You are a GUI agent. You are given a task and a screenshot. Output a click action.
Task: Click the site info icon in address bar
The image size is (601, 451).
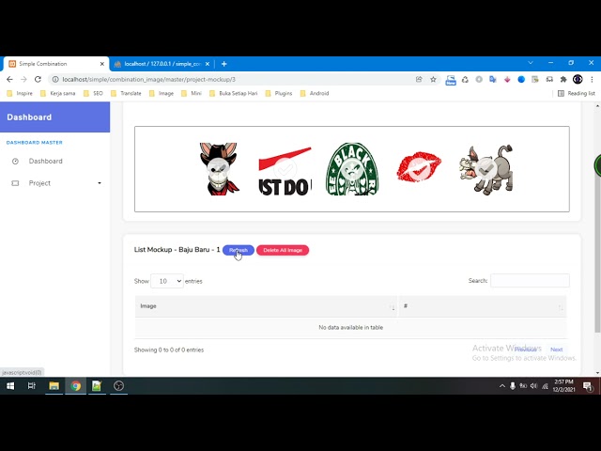point(55,79)
